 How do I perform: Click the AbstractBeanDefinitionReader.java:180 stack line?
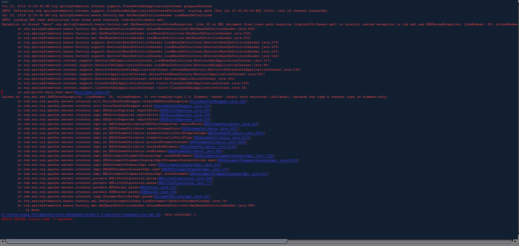coord(148,52)
